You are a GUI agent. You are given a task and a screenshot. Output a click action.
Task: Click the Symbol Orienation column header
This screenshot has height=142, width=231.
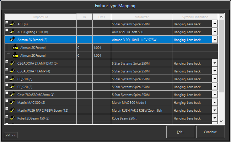pyautogui.click(x=195, y=17)
